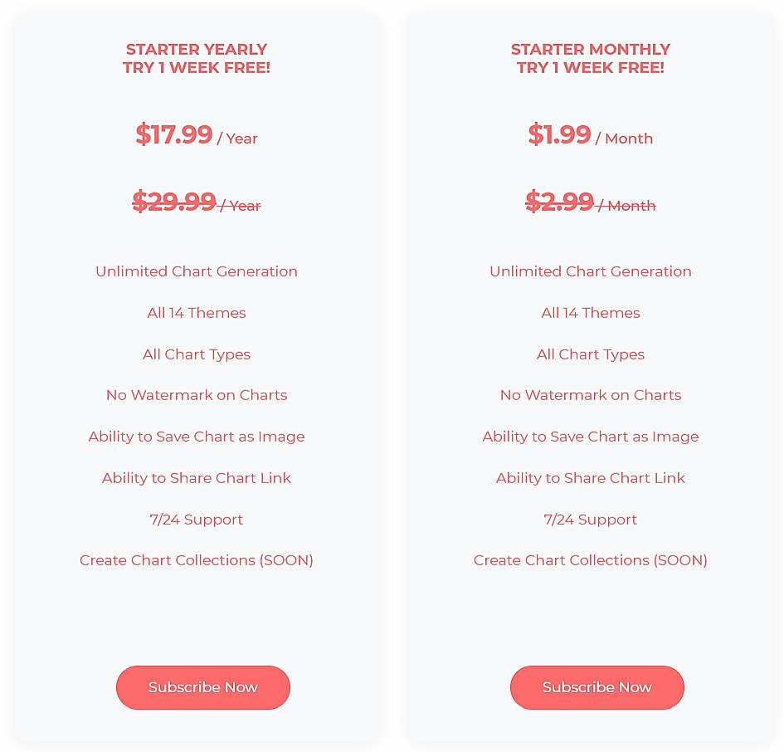Click the Subscribe Now button for Starter Yearly

coord(202,687)
